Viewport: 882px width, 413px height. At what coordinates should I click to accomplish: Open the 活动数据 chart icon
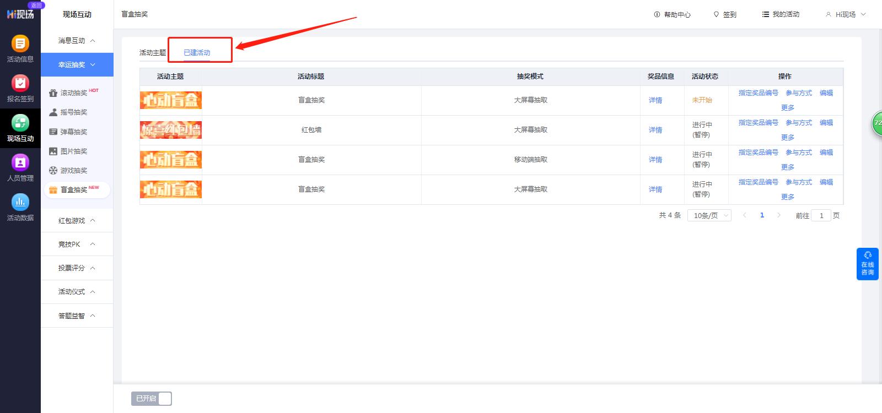(20, 202)
